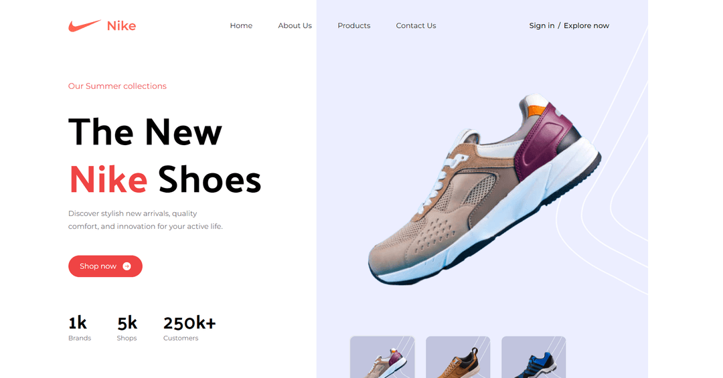This screenshot has height=378, width=723.
Task: Click the arrow icon inside Shop now
Action: pyautogui.click(x=127, y=266)
